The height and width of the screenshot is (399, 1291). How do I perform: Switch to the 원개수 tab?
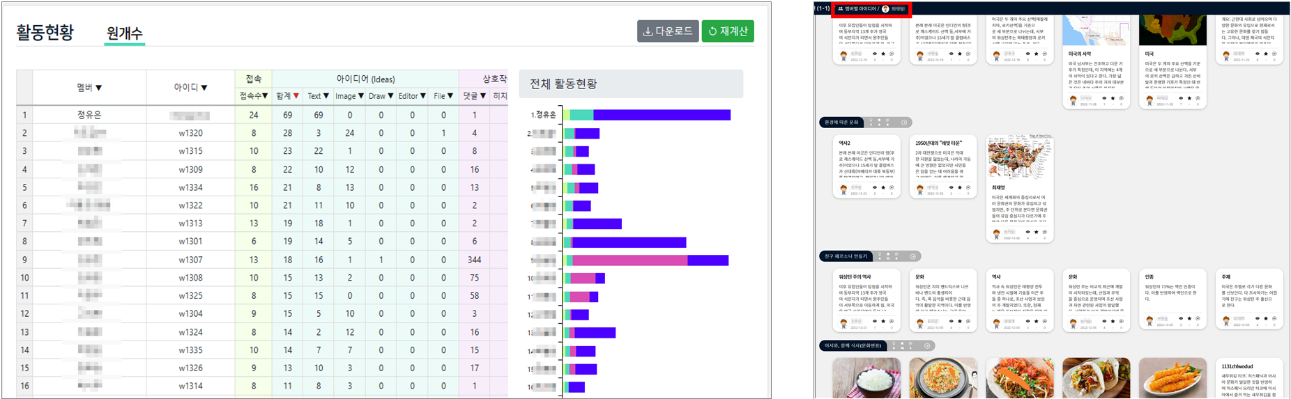click(x=125, y=33)
